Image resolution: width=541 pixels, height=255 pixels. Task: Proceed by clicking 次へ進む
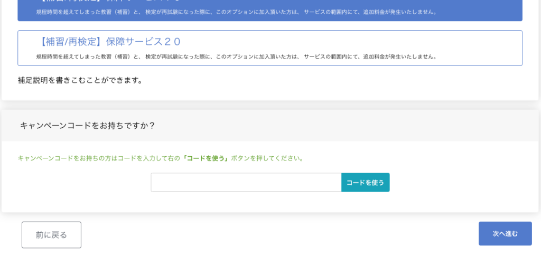pyautogui.click(x=505, y=233)
